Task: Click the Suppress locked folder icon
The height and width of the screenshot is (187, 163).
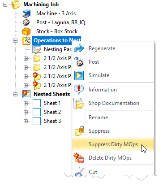Action: [79, 131]
